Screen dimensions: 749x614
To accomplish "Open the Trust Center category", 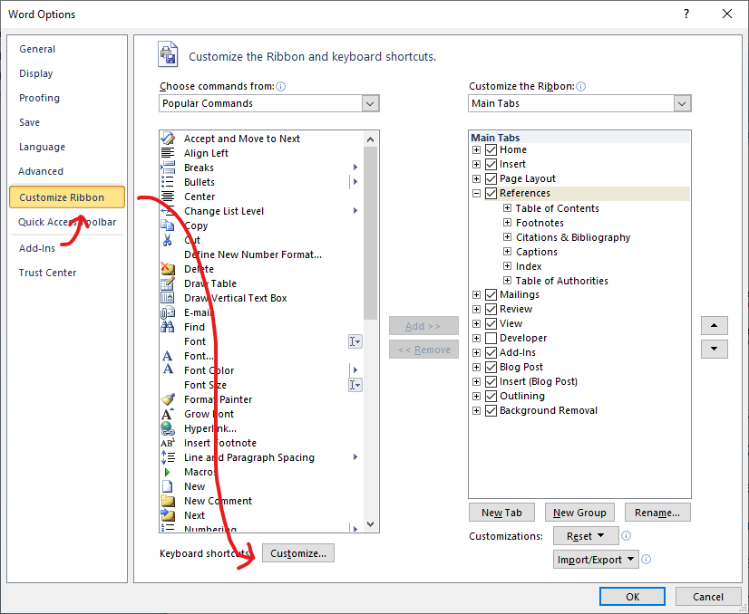I will pyautogui.click(x=47, y=273).
